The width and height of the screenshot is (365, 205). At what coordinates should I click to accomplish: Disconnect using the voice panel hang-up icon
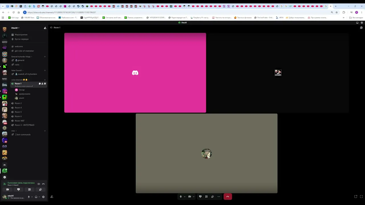point(43,184)
